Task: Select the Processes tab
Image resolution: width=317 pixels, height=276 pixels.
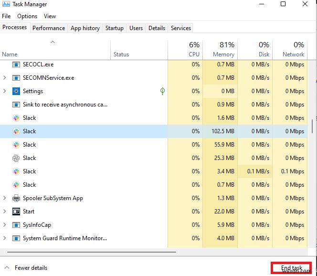Action: [x=14, y=27]
